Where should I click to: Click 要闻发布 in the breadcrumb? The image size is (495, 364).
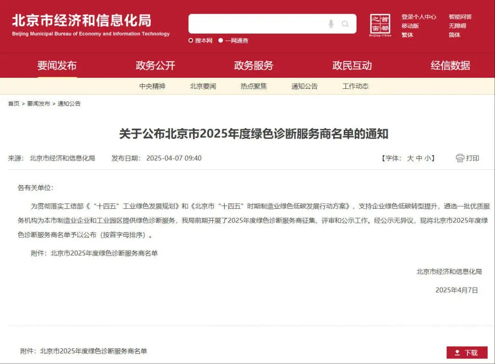coord(38,103)
